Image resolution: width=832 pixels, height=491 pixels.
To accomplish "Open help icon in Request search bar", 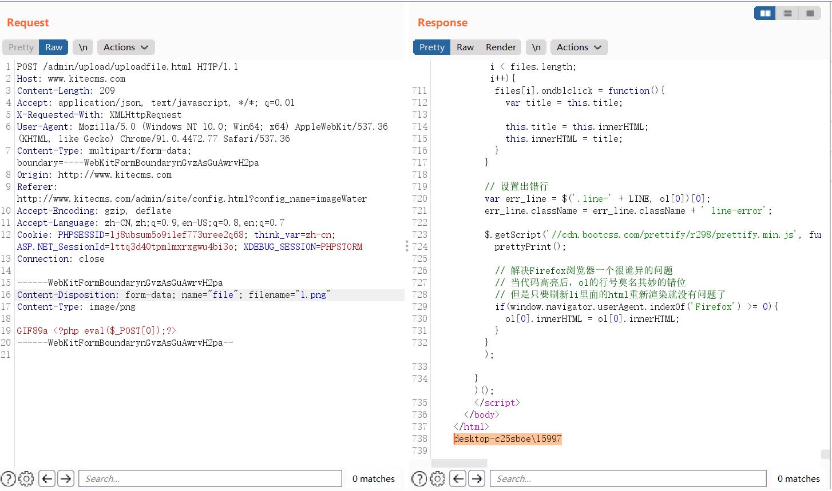I will (x=9, y=478).
